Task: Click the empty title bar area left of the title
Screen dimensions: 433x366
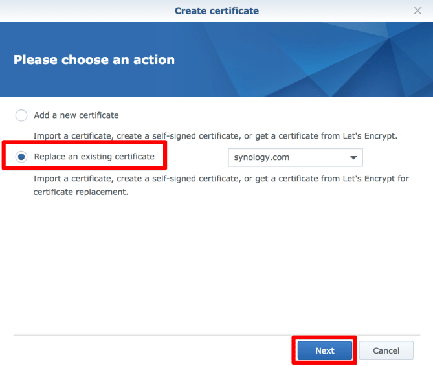Action: click(x=78, y=11)
